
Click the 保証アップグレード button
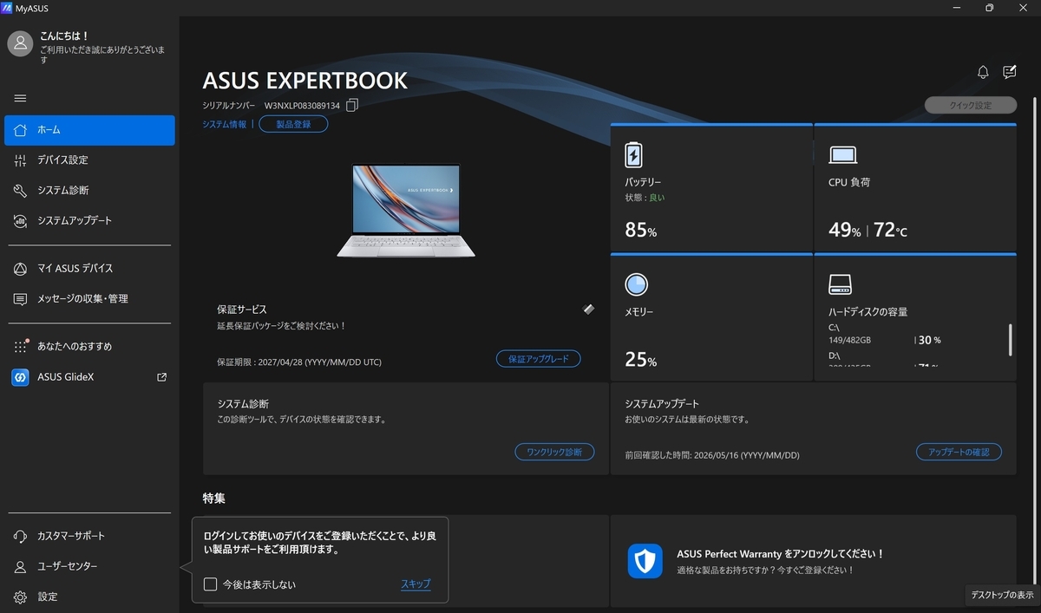point(539,359)
